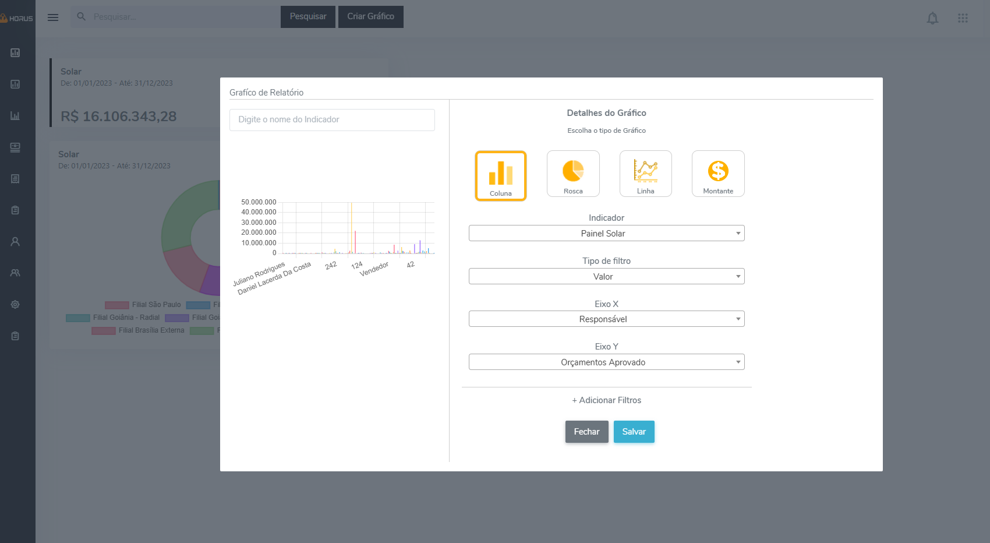990x543 pixels.
Task: Click the Adicionar Filtros link
Action: (606, 400)
